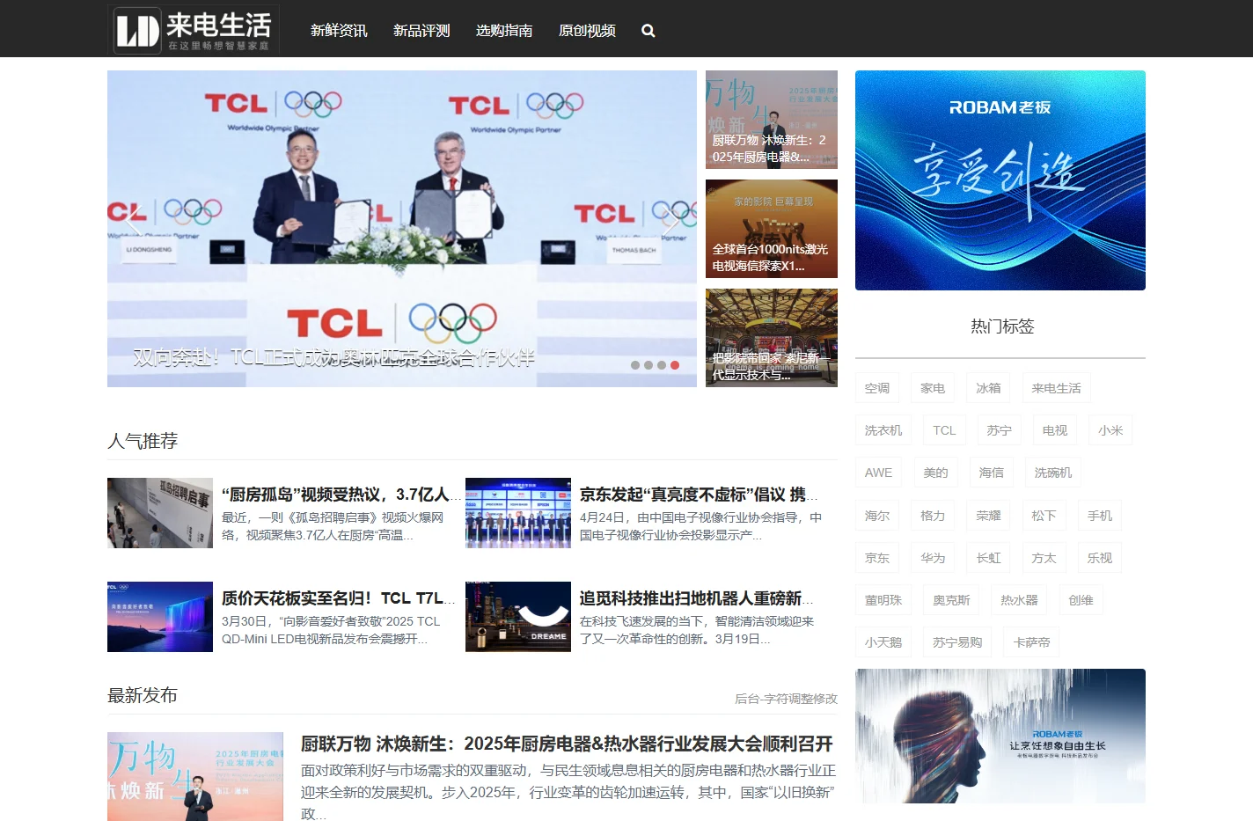1253x821 pixels.
Task: Open TCL QD-Mini LED article thumbnail
Action: [x=160, y=617]
